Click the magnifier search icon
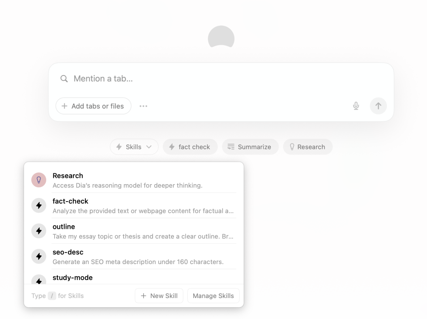This screenshot has width=427, height=319. (x=64, y=79)
